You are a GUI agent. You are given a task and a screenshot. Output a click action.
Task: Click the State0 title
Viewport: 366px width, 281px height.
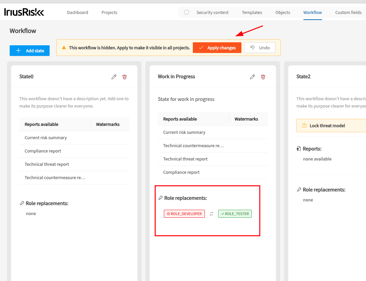pyautogui.click(x=26, y=77)
